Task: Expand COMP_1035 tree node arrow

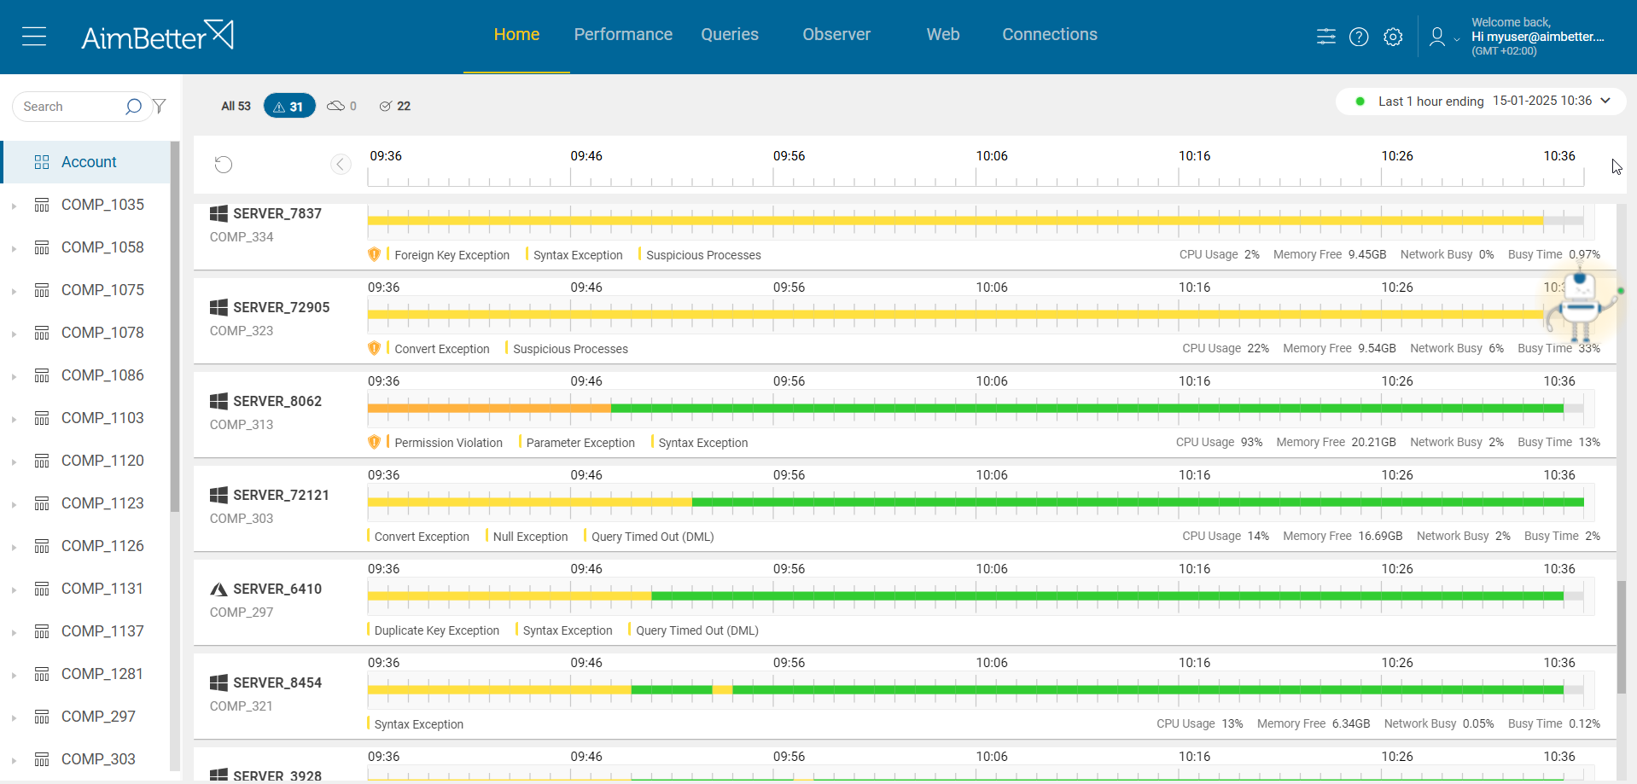Action: click(14, 206)
